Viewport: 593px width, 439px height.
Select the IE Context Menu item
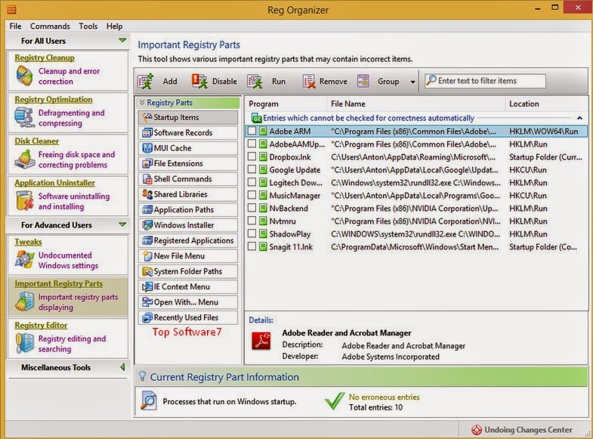pyautogui.click(x=188, y=287)
